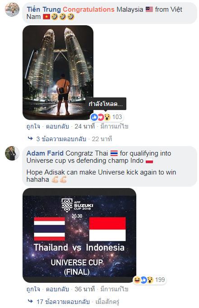Click the like reaction icon beside 103
This screenshot has width=199, height=308.
point(94,117)
